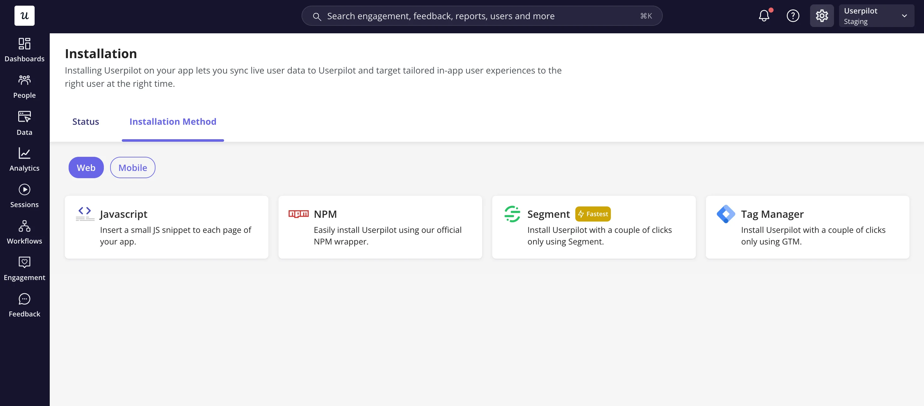This screenshot has height=406, width=924.
Task: Click 'Insert a small JS snippet' description
Action: coord(175,236)
